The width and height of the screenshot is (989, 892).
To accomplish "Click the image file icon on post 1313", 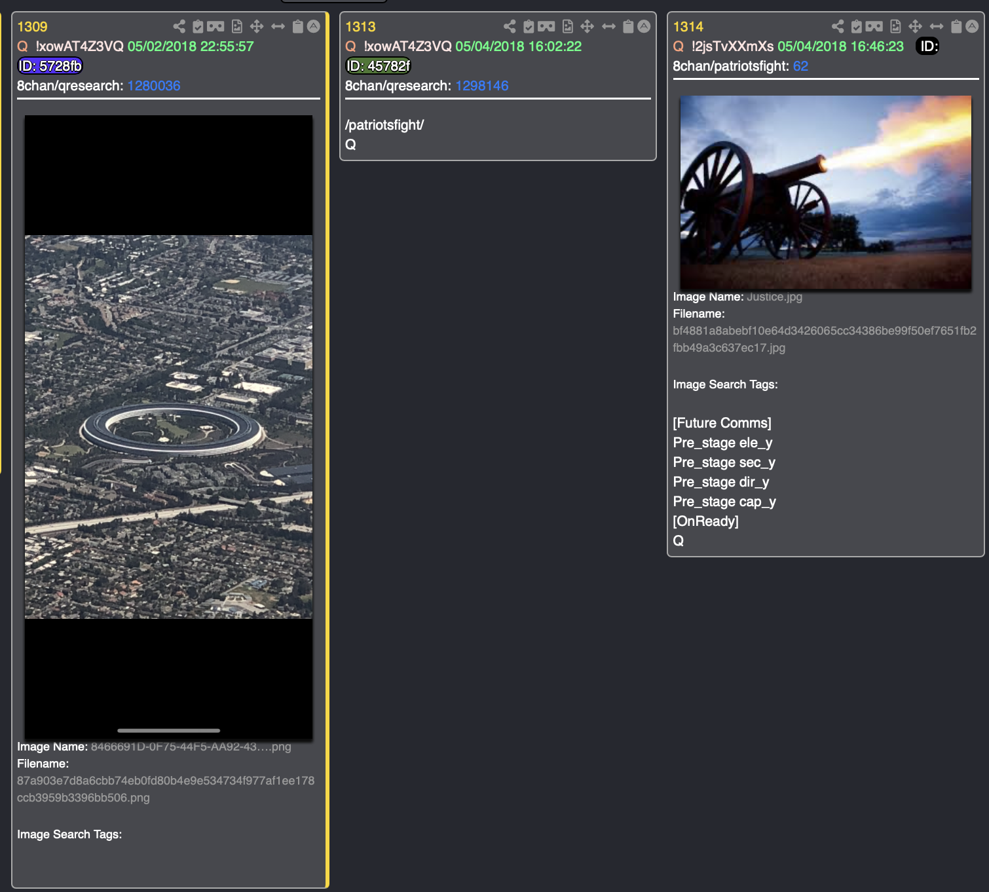I will pyautogui.click(x=568, y=26).
